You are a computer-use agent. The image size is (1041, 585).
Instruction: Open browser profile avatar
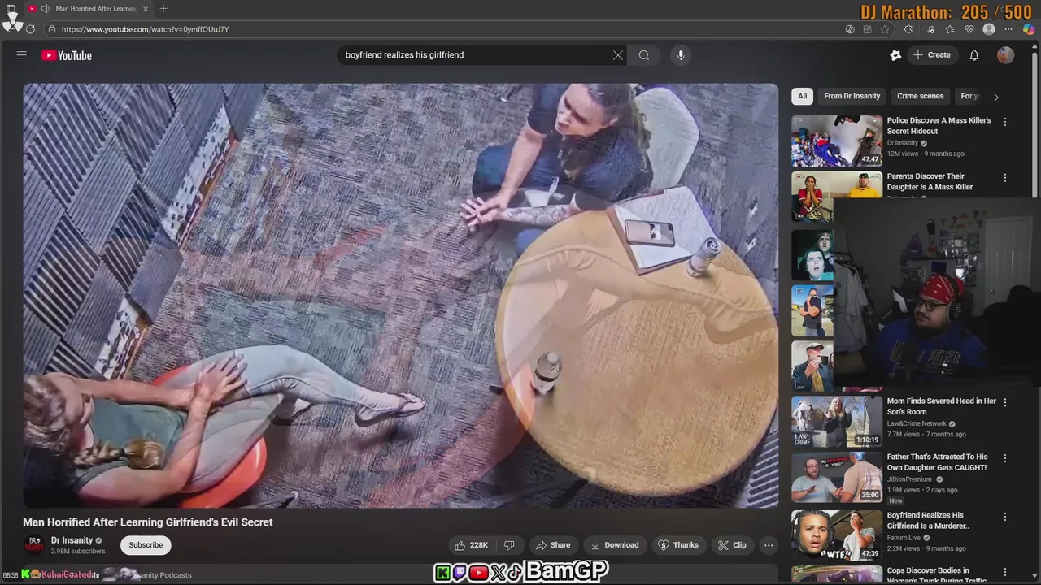pos(989,29)
